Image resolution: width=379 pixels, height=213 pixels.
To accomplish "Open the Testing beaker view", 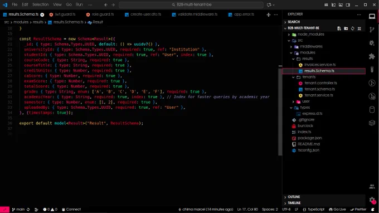I will tap(372, 70).
